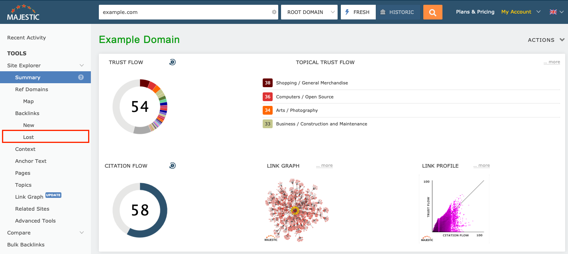Select Anchor Text in sidebar
Viewport: 568px width, 254px height.
[31, 161]
